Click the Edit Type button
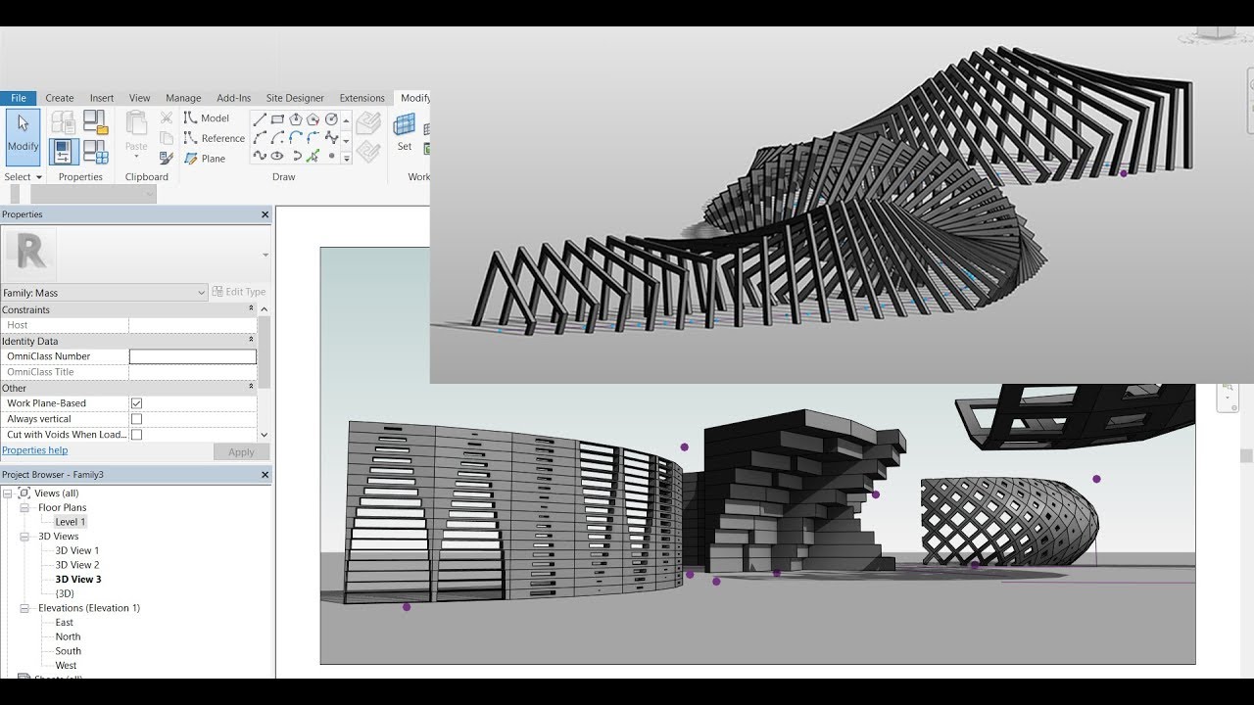 (x=239, y=292)
